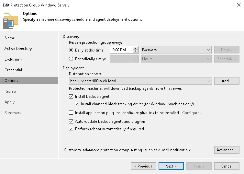Click the protection group folder icon
The image size is (244, 174).
click(11, 21)
